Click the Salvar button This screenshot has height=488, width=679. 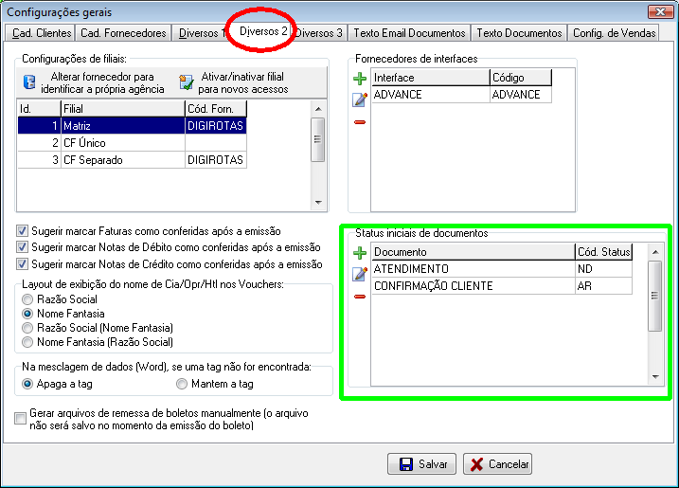click(421, 464)
